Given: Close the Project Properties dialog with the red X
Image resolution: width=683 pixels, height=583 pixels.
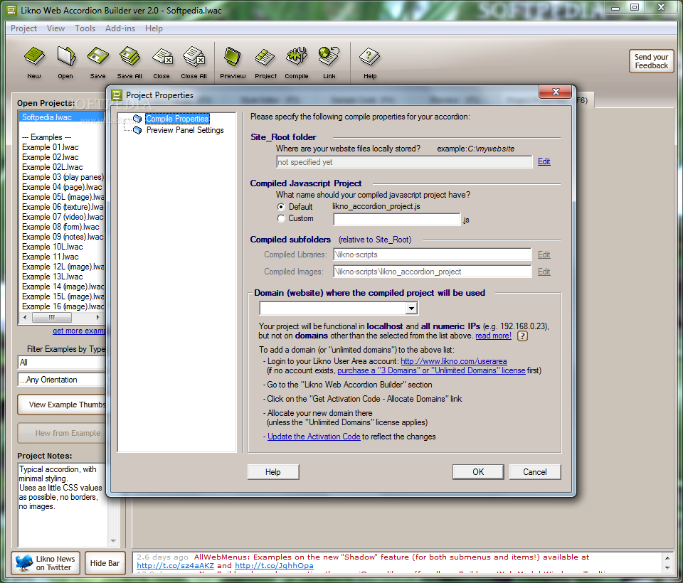Looking at the screenshot, I should 556,92.
